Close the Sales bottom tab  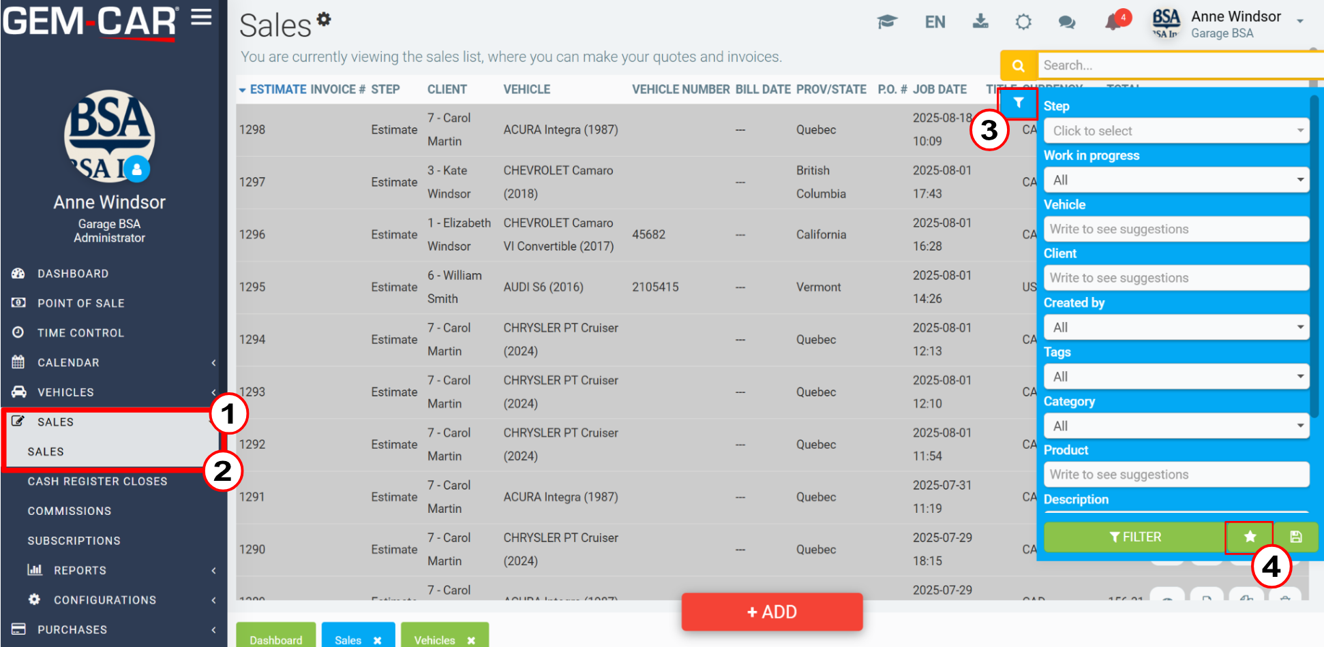tap(377, 640)
